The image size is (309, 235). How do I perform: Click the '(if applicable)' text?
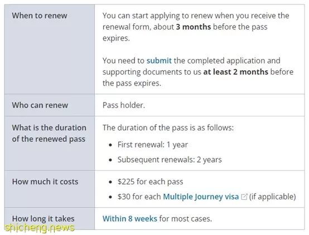(x=273, y=197)
